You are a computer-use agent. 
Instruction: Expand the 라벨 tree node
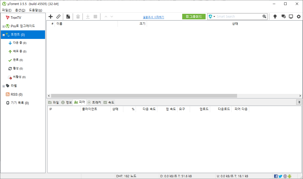coord(4,86)
